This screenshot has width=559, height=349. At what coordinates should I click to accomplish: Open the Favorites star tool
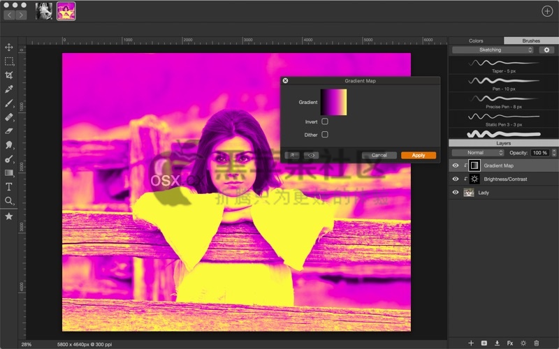(x=9, y=216)
